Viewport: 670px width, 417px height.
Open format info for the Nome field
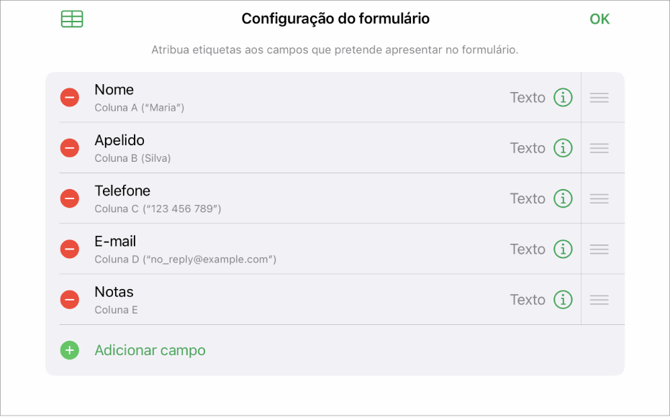pos(563,97)
